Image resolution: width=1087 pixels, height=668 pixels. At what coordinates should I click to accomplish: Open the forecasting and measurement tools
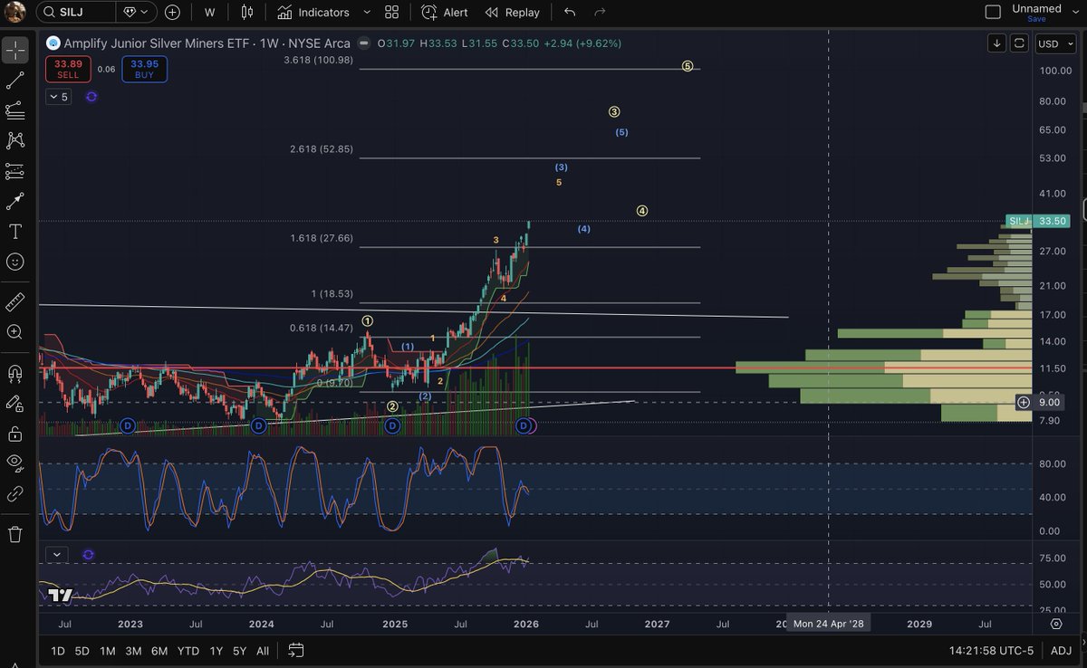(14, 170)
